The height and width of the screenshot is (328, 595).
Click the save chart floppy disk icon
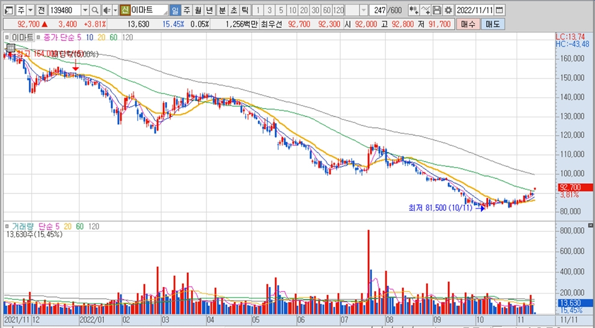(x=437, y=10)
